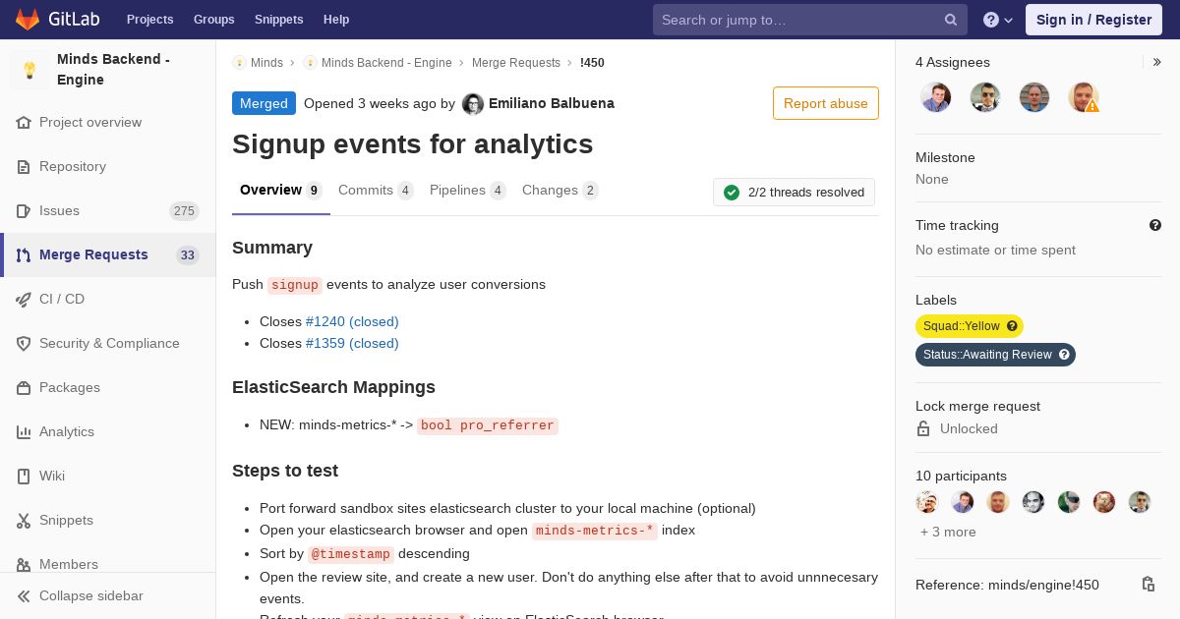Click the Analytics chart icon

24,432
